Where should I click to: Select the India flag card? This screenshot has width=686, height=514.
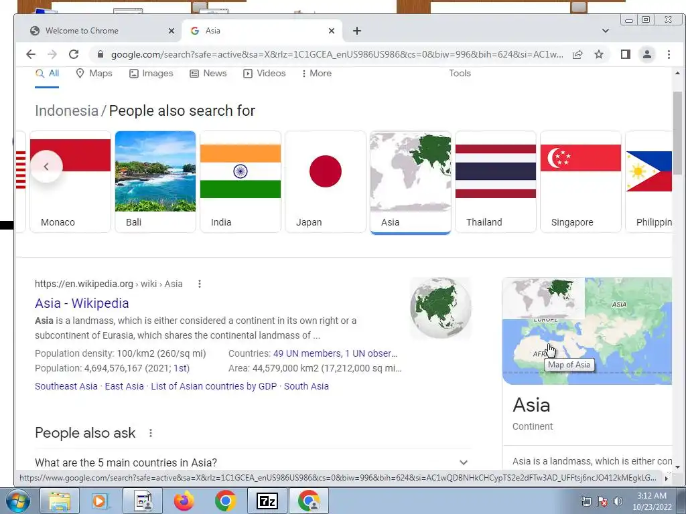241,182
